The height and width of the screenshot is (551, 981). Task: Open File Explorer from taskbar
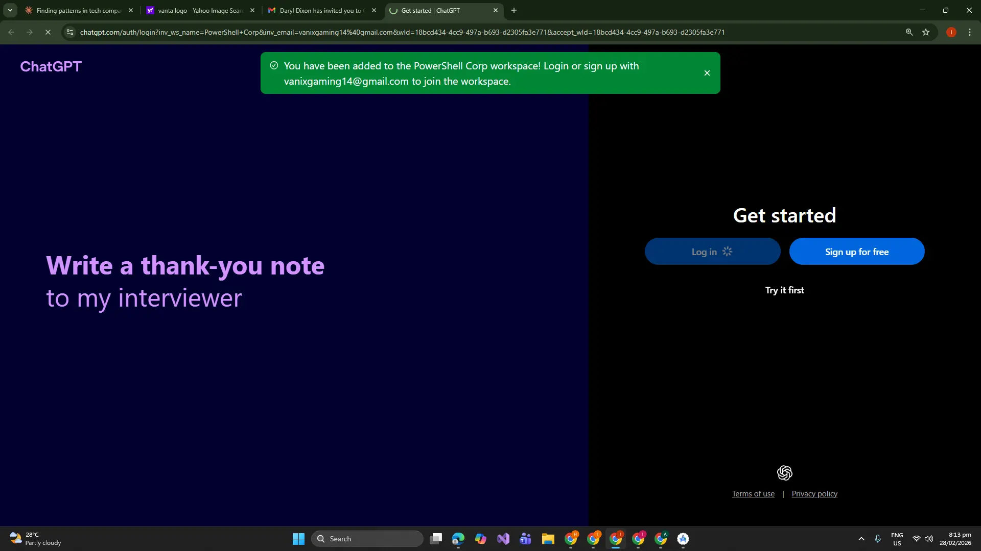548,539
